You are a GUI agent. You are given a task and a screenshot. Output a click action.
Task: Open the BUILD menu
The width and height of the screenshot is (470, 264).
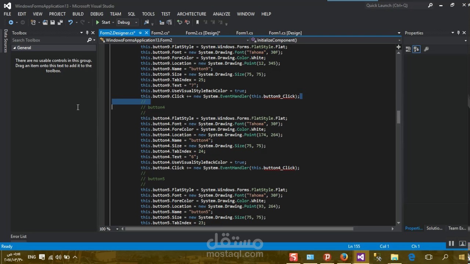point(78,14)
